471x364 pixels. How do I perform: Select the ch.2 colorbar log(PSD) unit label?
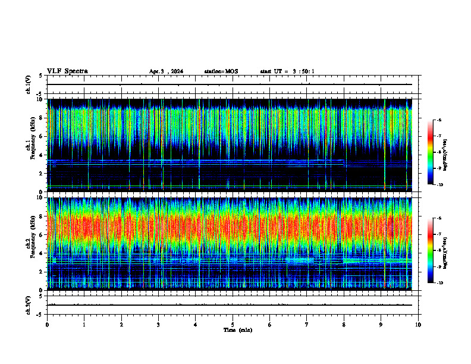445,253
